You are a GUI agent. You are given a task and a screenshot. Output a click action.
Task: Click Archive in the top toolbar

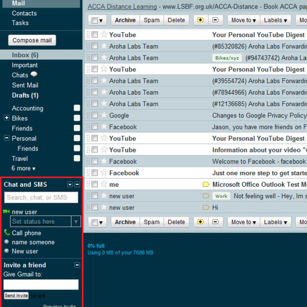[125, 20]
